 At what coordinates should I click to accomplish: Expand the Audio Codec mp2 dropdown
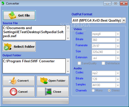(118, 73)
